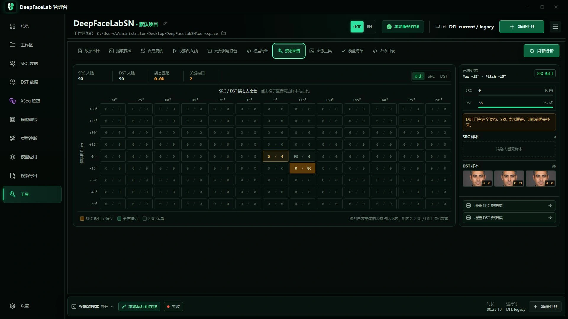Screen dimensions: 568x319
Task: Click the 时长 00:23:13 timer
Action: click(x=494, y=307)
